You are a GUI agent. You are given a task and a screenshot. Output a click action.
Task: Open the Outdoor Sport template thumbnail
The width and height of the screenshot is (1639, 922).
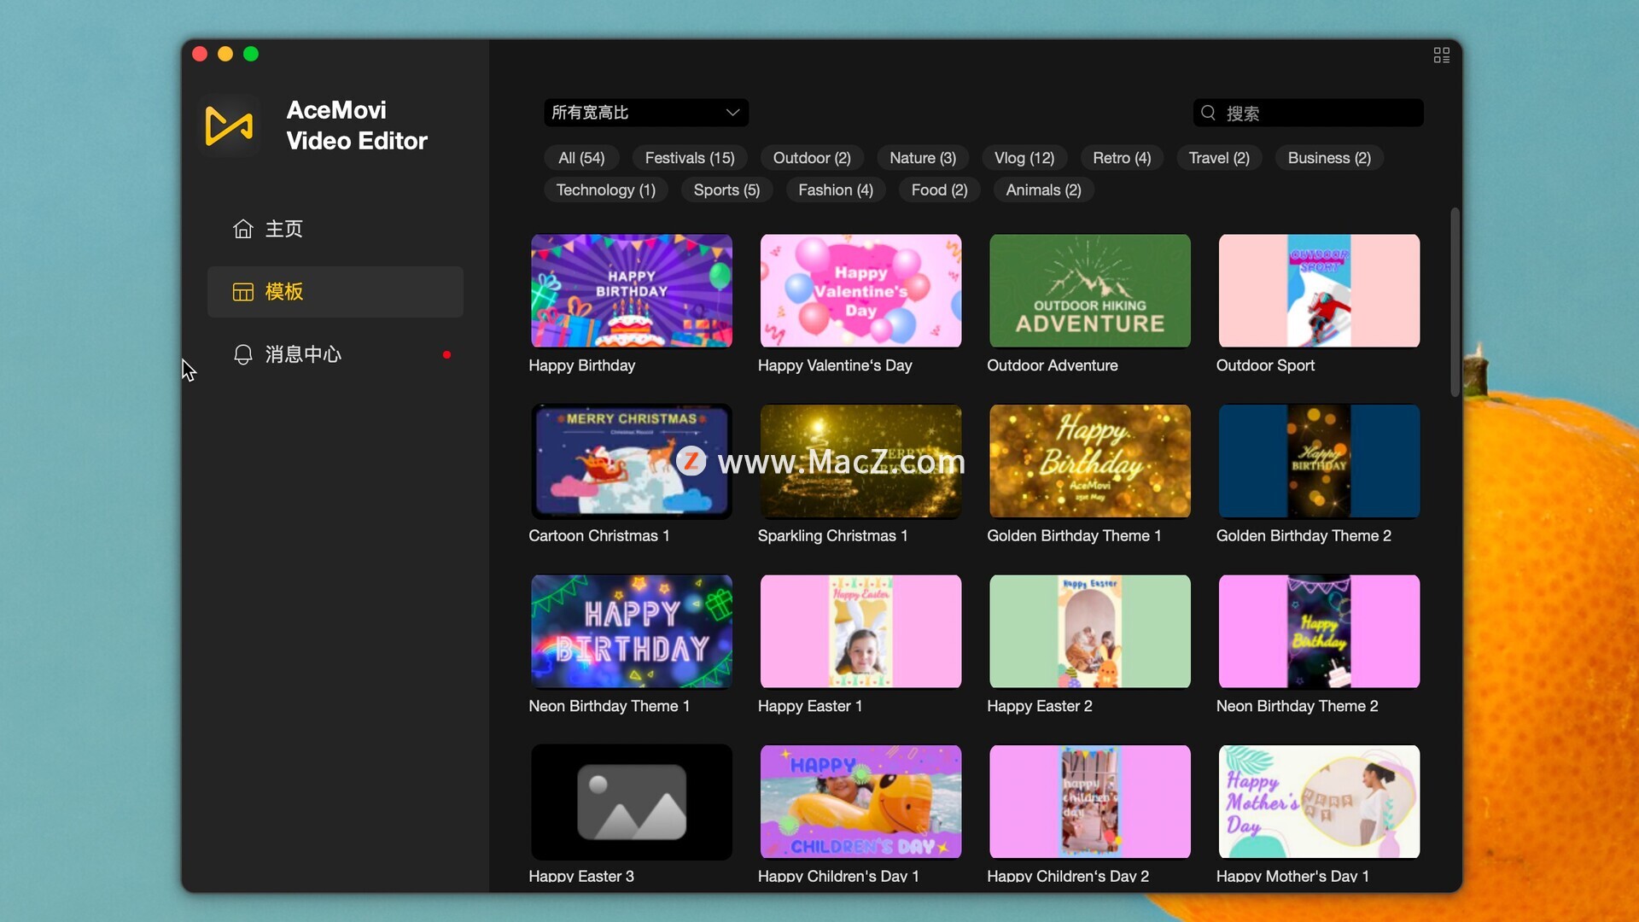point(1319,291)
